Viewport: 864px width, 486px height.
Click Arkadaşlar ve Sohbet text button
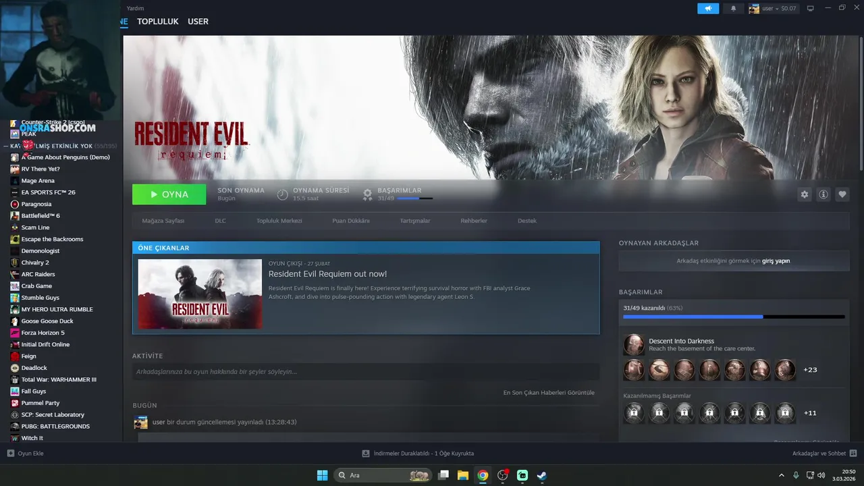819,453
